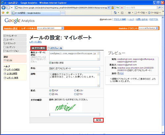Open the Print icon dropdown arrow
The image size is (165, 135).
133,13
